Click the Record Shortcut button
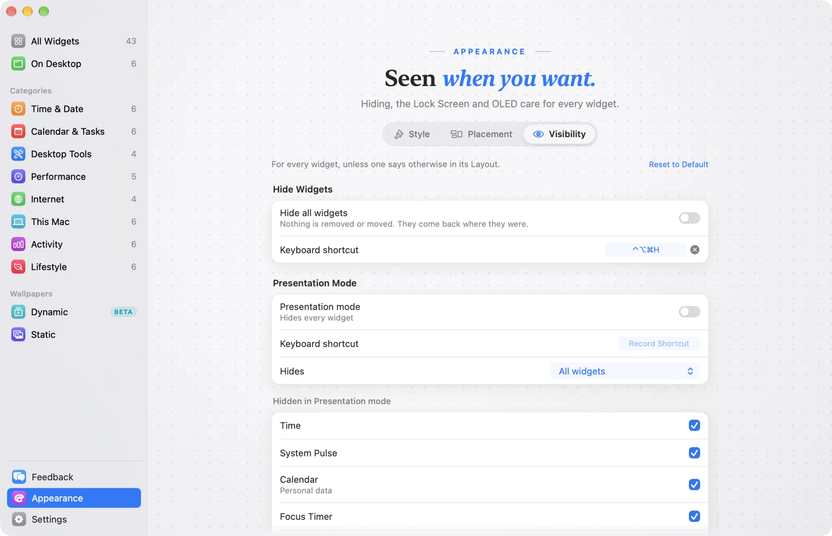 coord(659,343)
